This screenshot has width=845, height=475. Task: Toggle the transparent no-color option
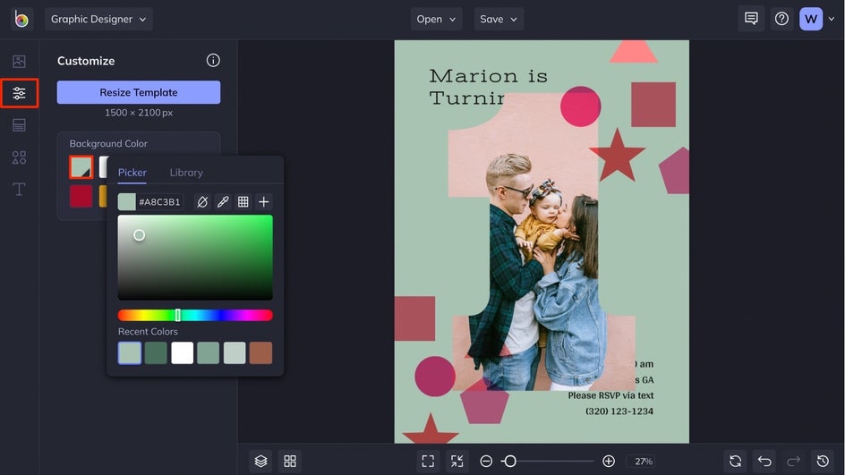(x=202, y=202)
